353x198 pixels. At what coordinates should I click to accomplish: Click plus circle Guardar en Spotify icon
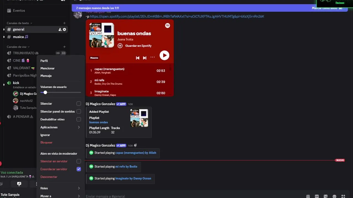(x=120, y=46)
